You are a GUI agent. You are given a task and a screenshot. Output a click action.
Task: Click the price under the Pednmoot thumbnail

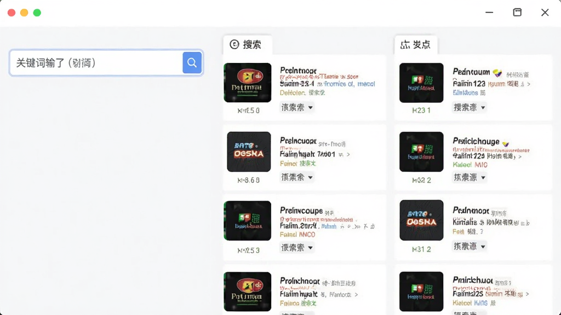coord(421,249)
